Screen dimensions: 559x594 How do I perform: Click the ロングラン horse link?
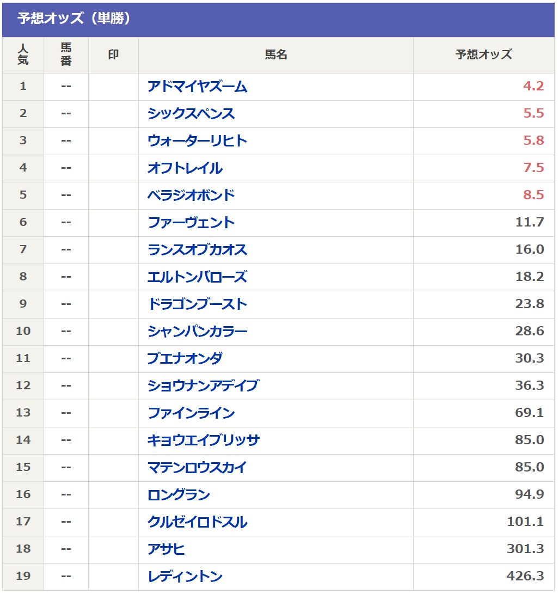click(179, 495)
